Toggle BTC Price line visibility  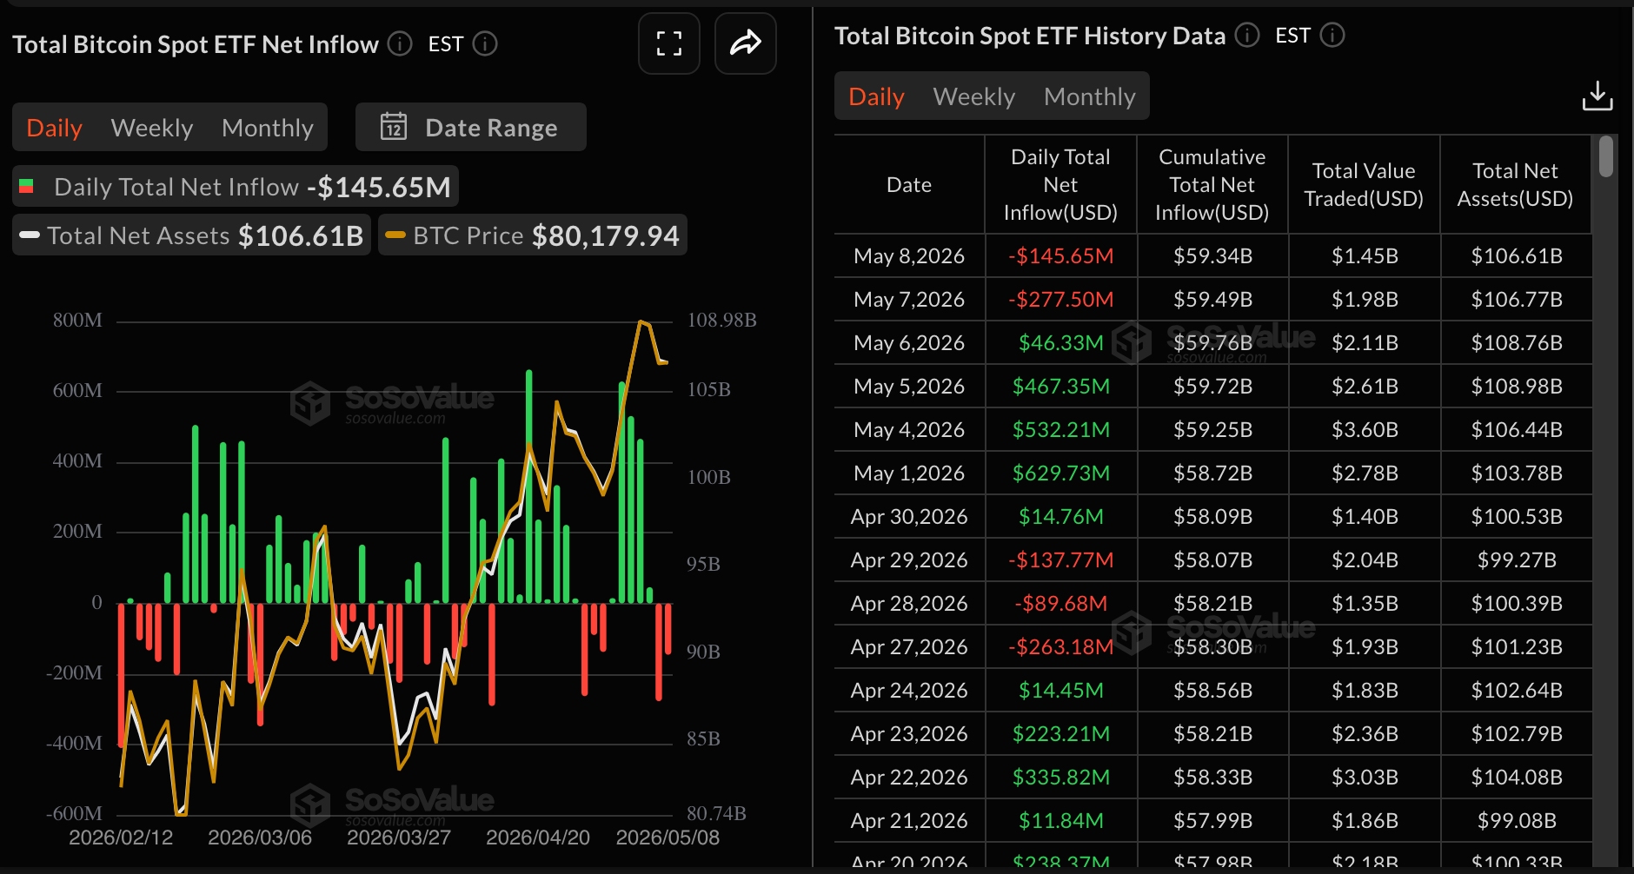pyautogui.click(x=533, y=235)
